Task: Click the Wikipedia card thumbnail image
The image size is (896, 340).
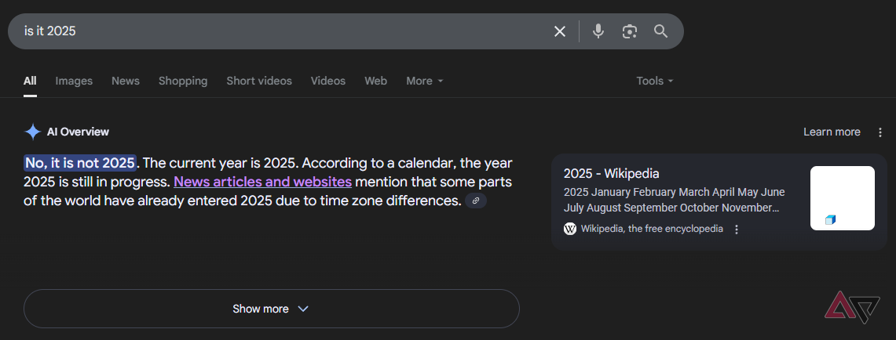Action: 843,198
